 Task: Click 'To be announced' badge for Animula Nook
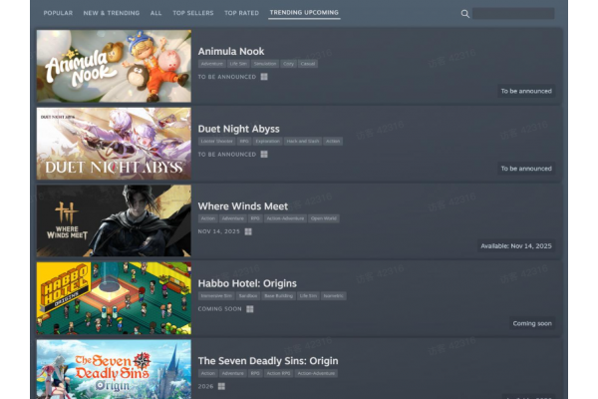click(x=526, y=91)
